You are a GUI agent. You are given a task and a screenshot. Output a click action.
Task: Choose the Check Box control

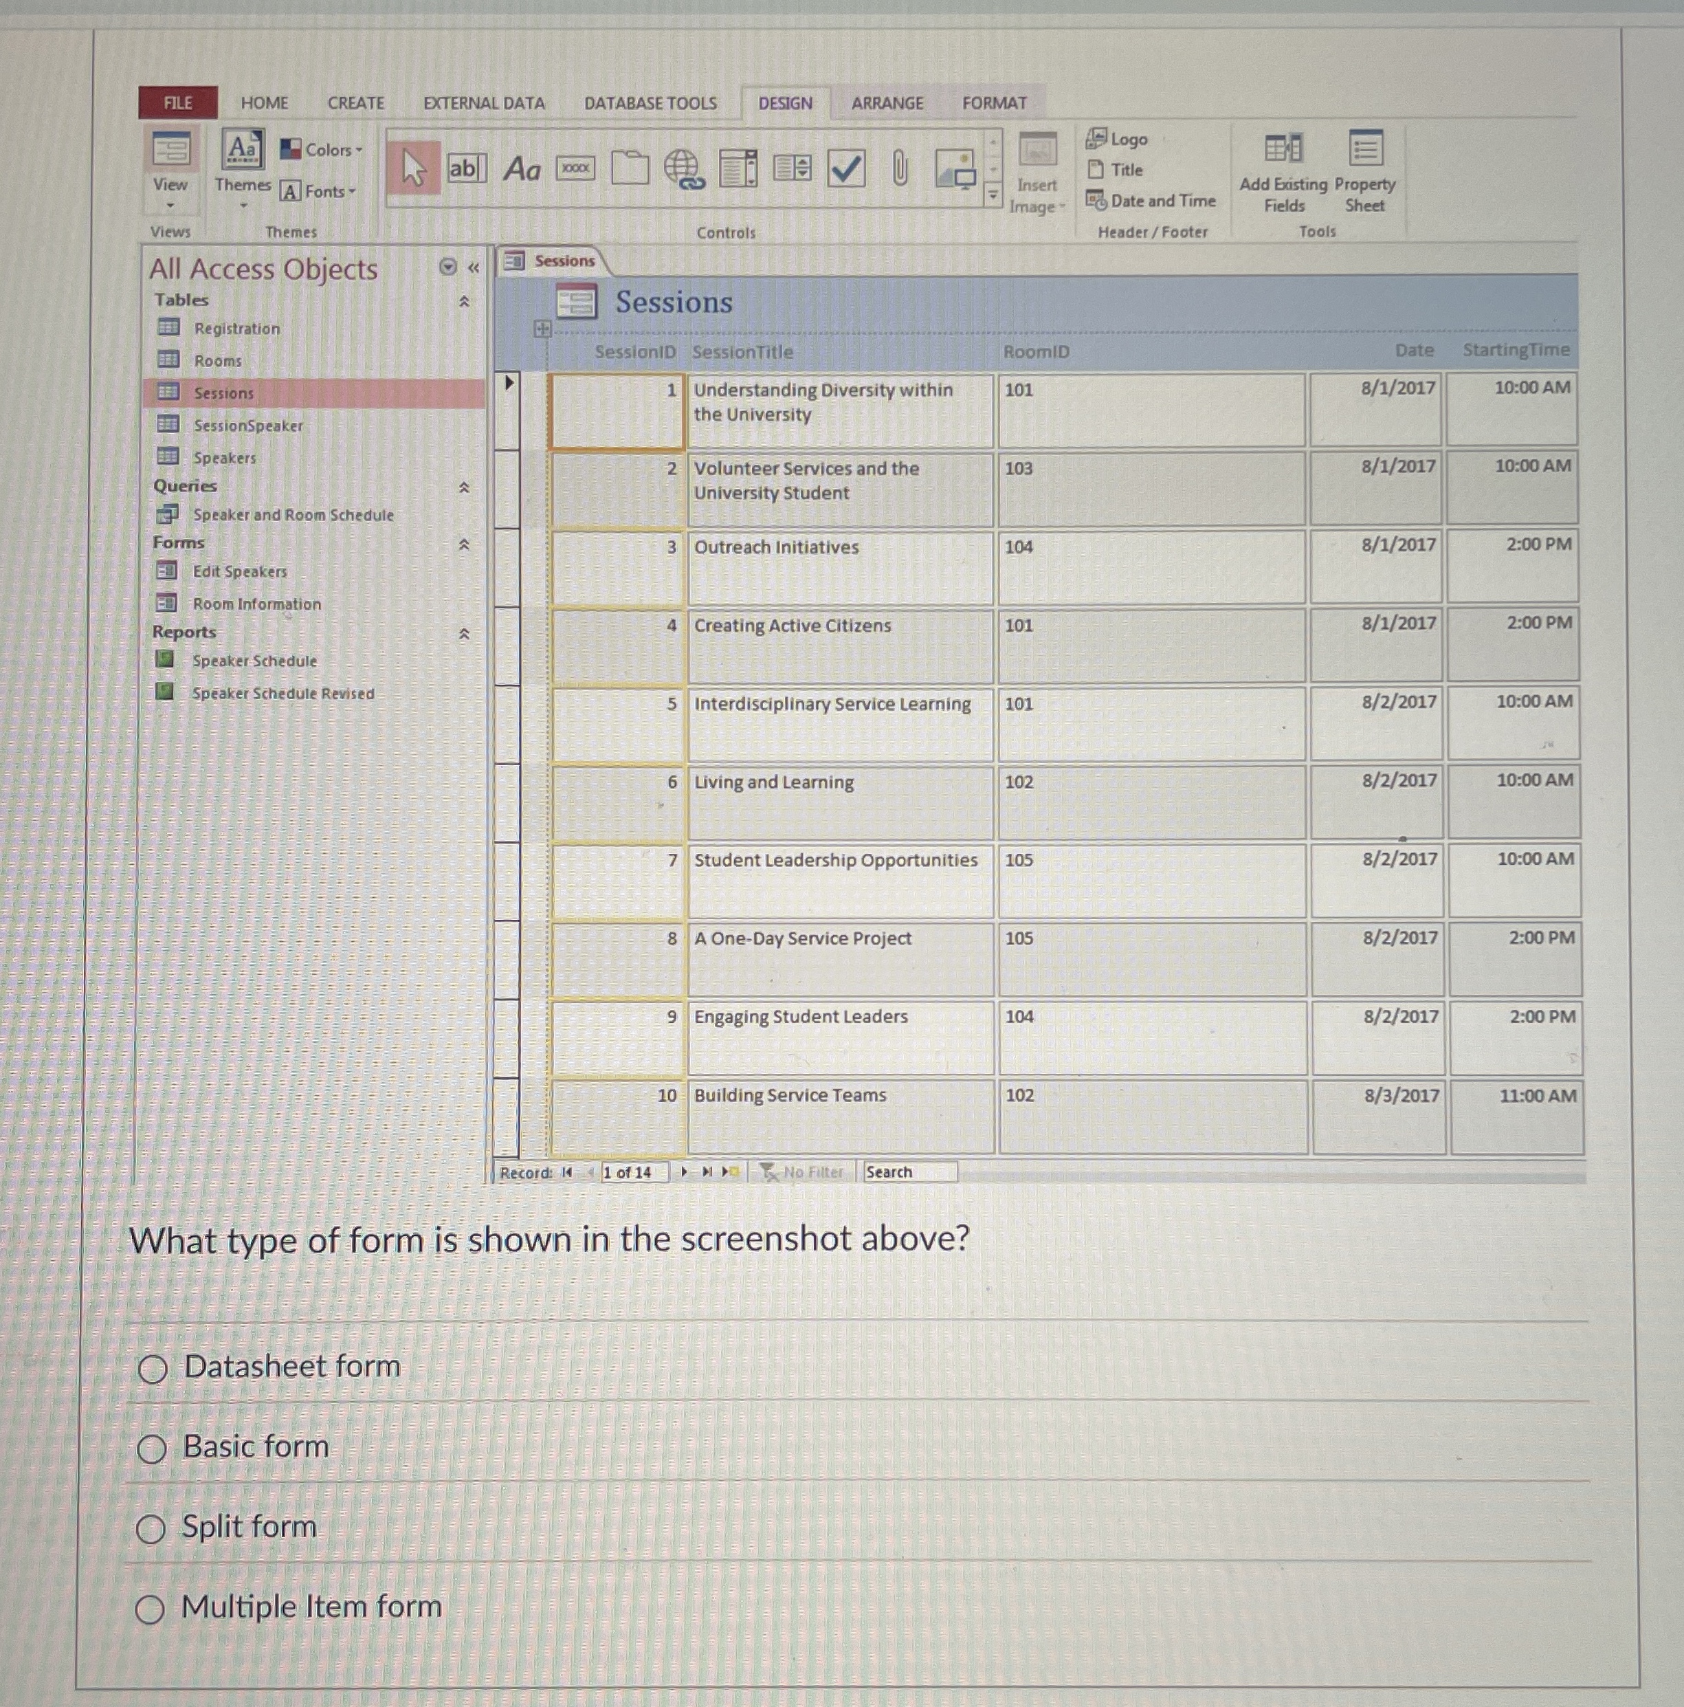pos(845,168)
